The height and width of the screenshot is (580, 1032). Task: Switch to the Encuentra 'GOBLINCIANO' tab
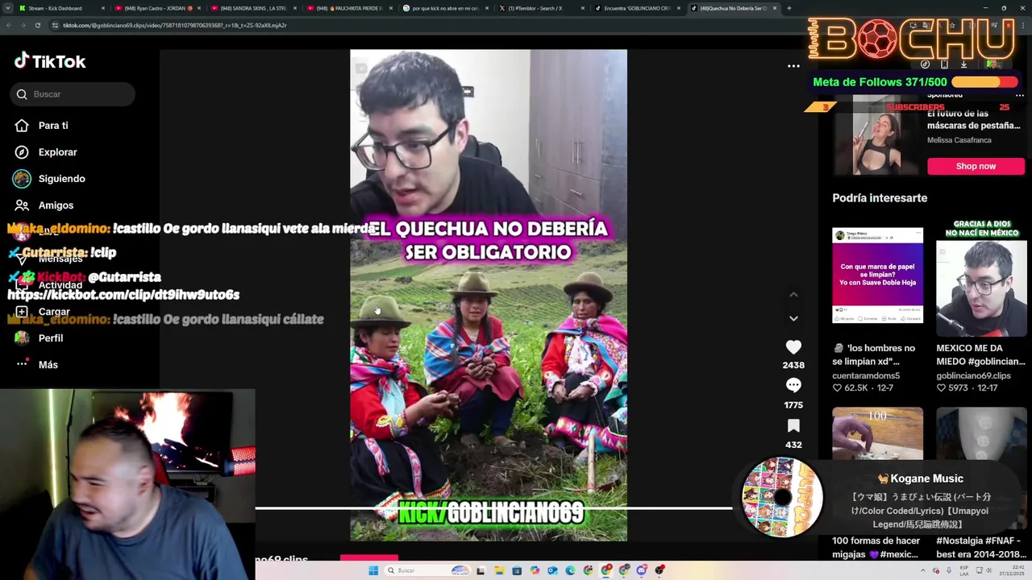(638, 8)
